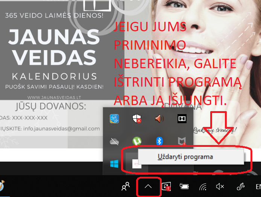This screenshot has height=197, width=261.
Task: Click the "KALENDORIUS" title text
Action: tap(55, 76)
